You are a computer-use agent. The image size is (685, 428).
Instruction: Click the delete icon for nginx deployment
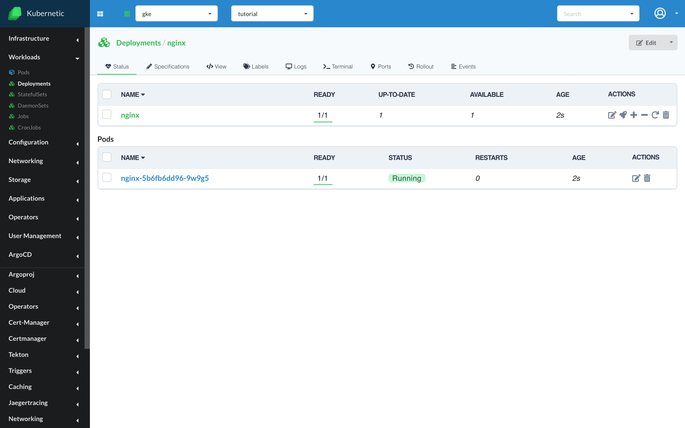666,115
